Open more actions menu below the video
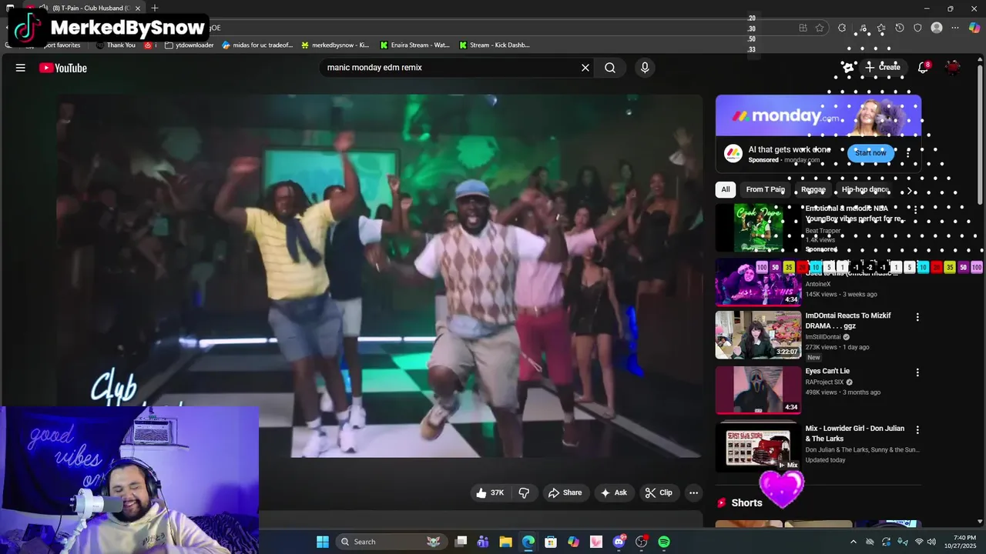Image resolution: width=986 pixels, height=554 pixels. click(x=693, y=492)
